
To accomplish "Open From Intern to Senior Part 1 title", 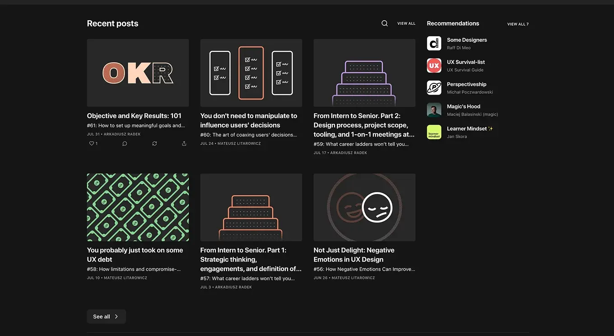I will pyautogui.click(x=251, y=259).
